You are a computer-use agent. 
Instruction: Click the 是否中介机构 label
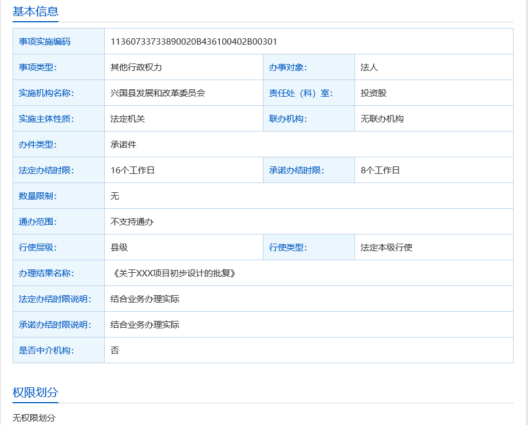[46, 350]
